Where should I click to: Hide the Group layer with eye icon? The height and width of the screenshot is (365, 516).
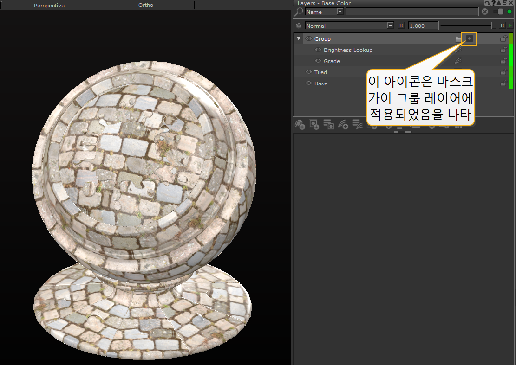tap(309, 39)
